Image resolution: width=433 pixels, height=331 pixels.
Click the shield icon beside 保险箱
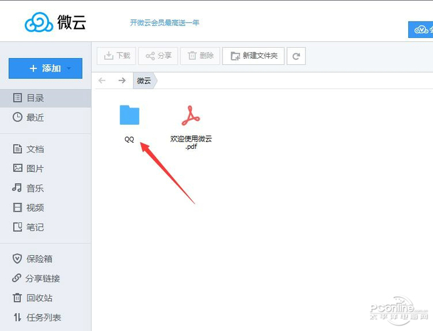click(x=17, y=259)
